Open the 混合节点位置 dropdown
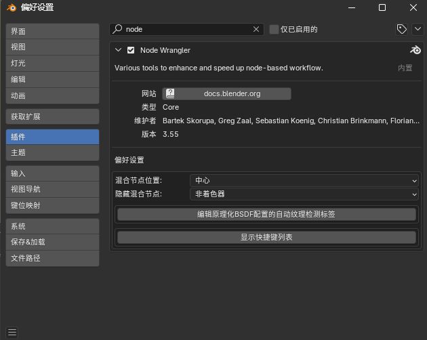 coord(304,180)
